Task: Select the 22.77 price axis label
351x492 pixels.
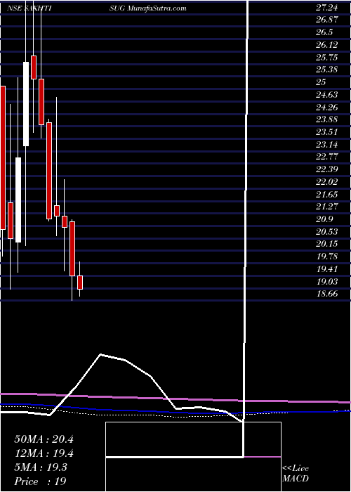Action: coord(327,157)
